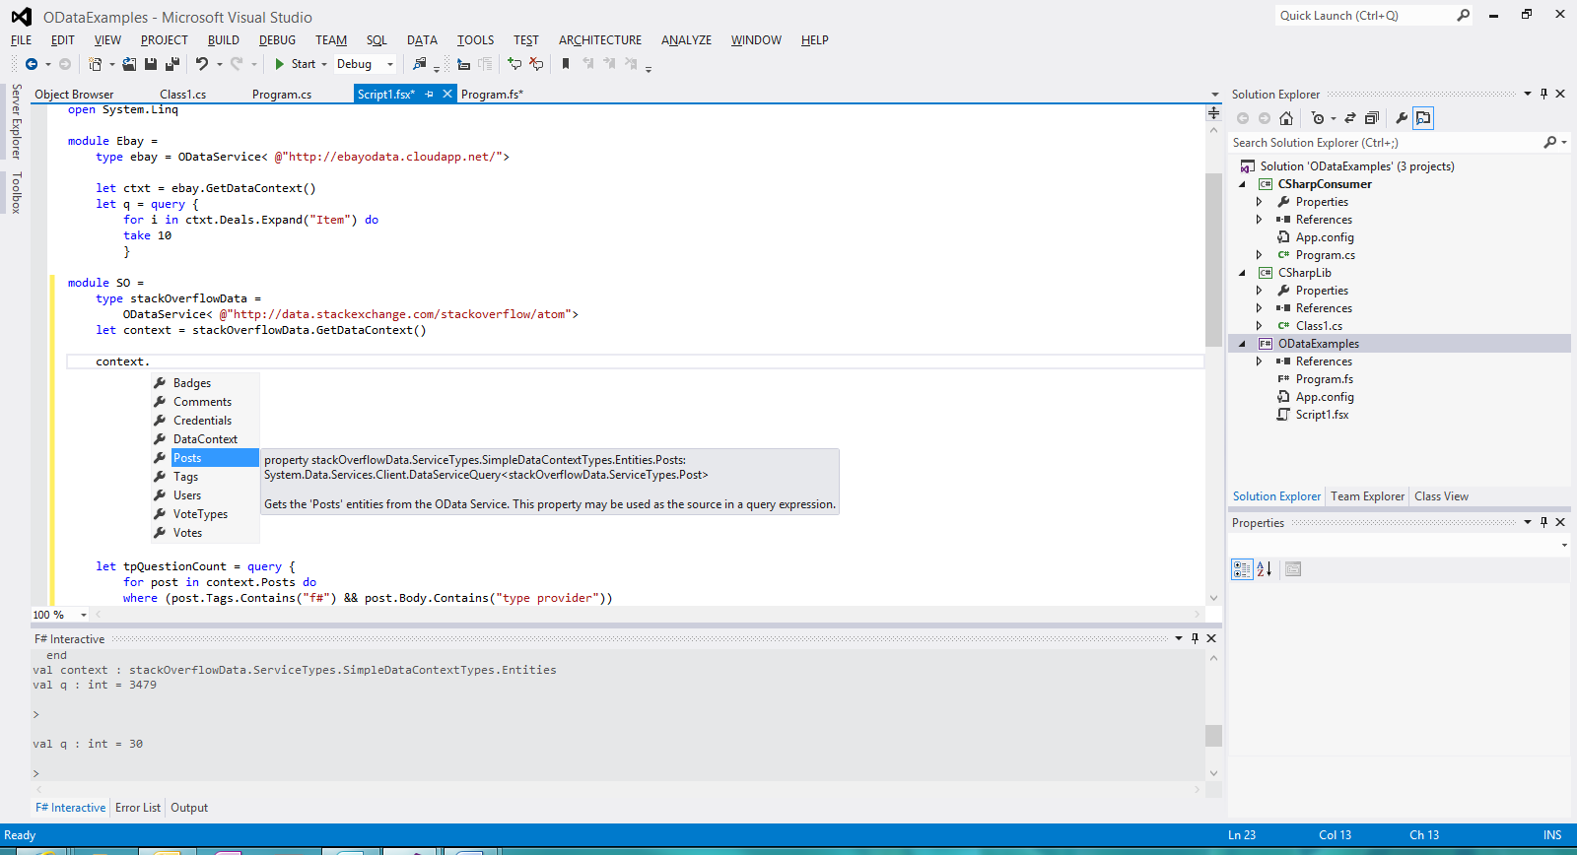This screenshot has width=1577, height=855.
Task: Click the editor split handle above the scrollbar
Action: tap(1213, 113)
